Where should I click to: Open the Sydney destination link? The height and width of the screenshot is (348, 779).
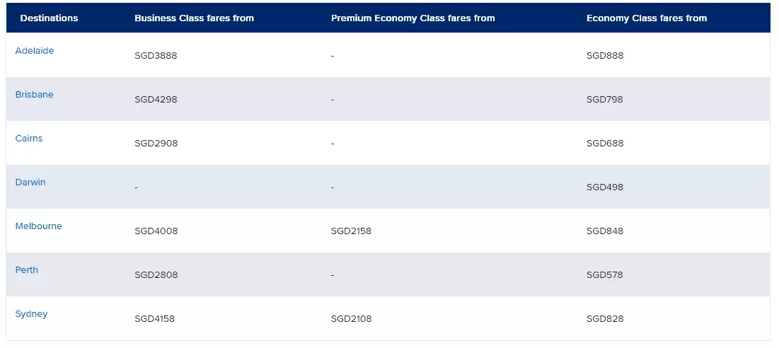(x=31, y=314)
